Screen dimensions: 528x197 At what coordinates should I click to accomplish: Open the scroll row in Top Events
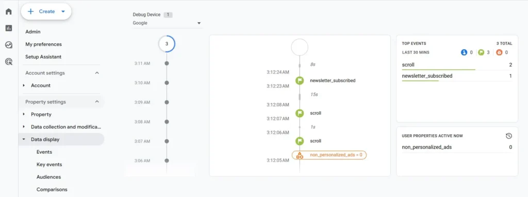pos(457,65)
